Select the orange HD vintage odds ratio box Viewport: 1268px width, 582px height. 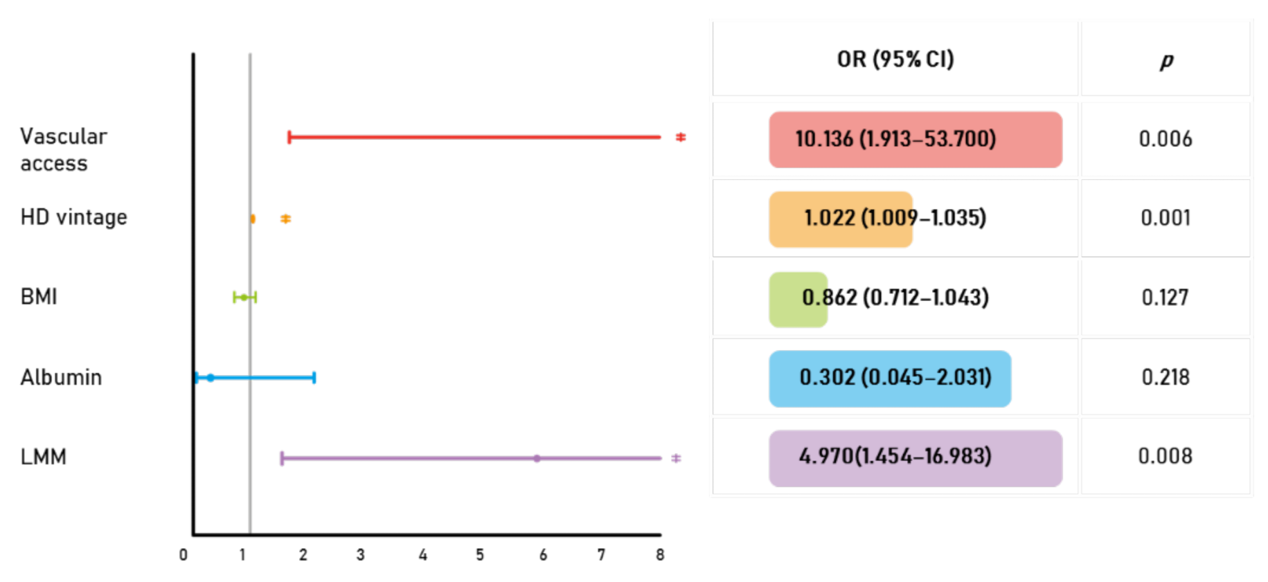click(840, 219)
